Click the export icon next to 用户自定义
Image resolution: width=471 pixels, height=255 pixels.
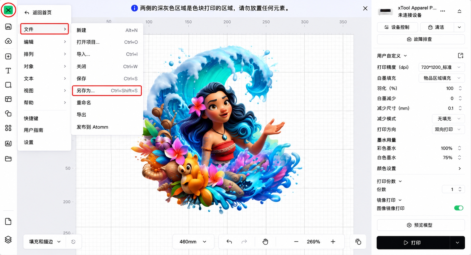461,56
